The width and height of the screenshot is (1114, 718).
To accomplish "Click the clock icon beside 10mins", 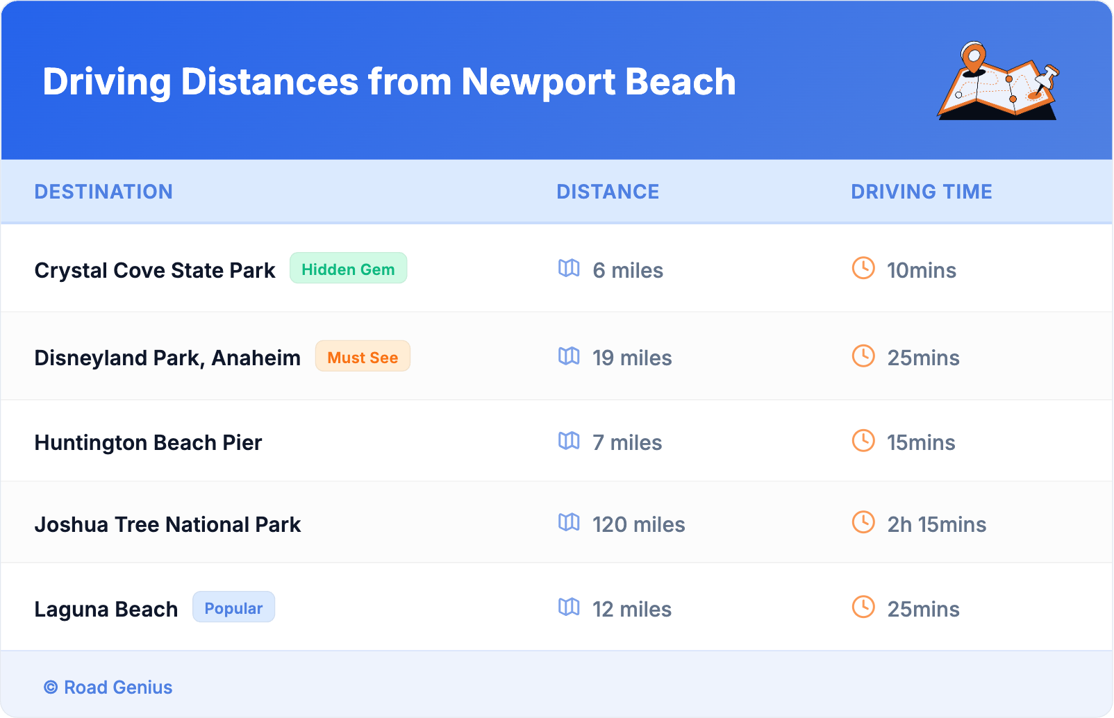I will (x=863, y=268).
